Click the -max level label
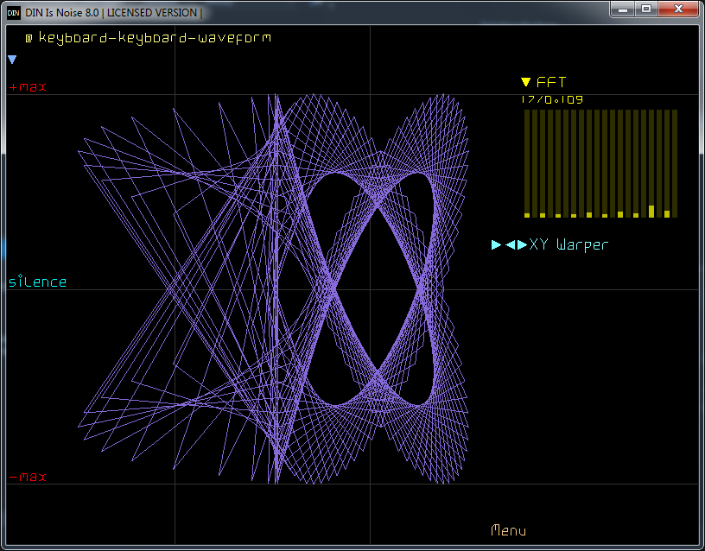The width and height of the screenshot is (705, 551). (28, 478)
